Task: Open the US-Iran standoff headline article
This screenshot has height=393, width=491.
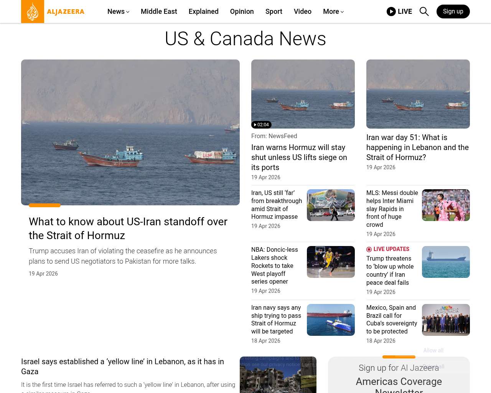Action: click(x=128, y=228)
